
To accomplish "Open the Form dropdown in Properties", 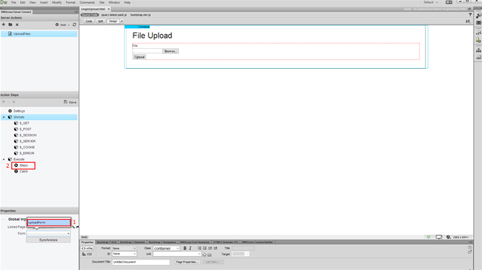I will click(48, 234).
